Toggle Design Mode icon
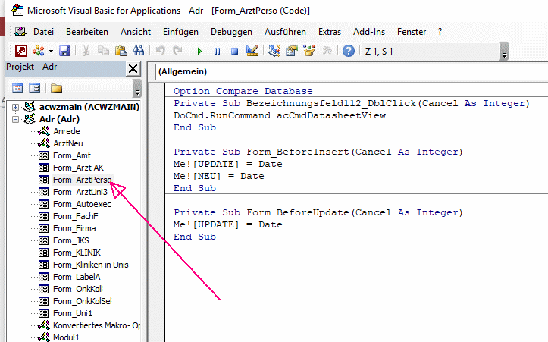This screenshot has width=548, height=342. coord(252,51)
